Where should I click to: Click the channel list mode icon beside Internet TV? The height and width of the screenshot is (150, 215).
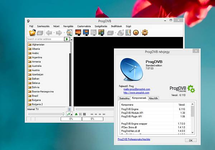pyautogui.click(x=69, y=109)
